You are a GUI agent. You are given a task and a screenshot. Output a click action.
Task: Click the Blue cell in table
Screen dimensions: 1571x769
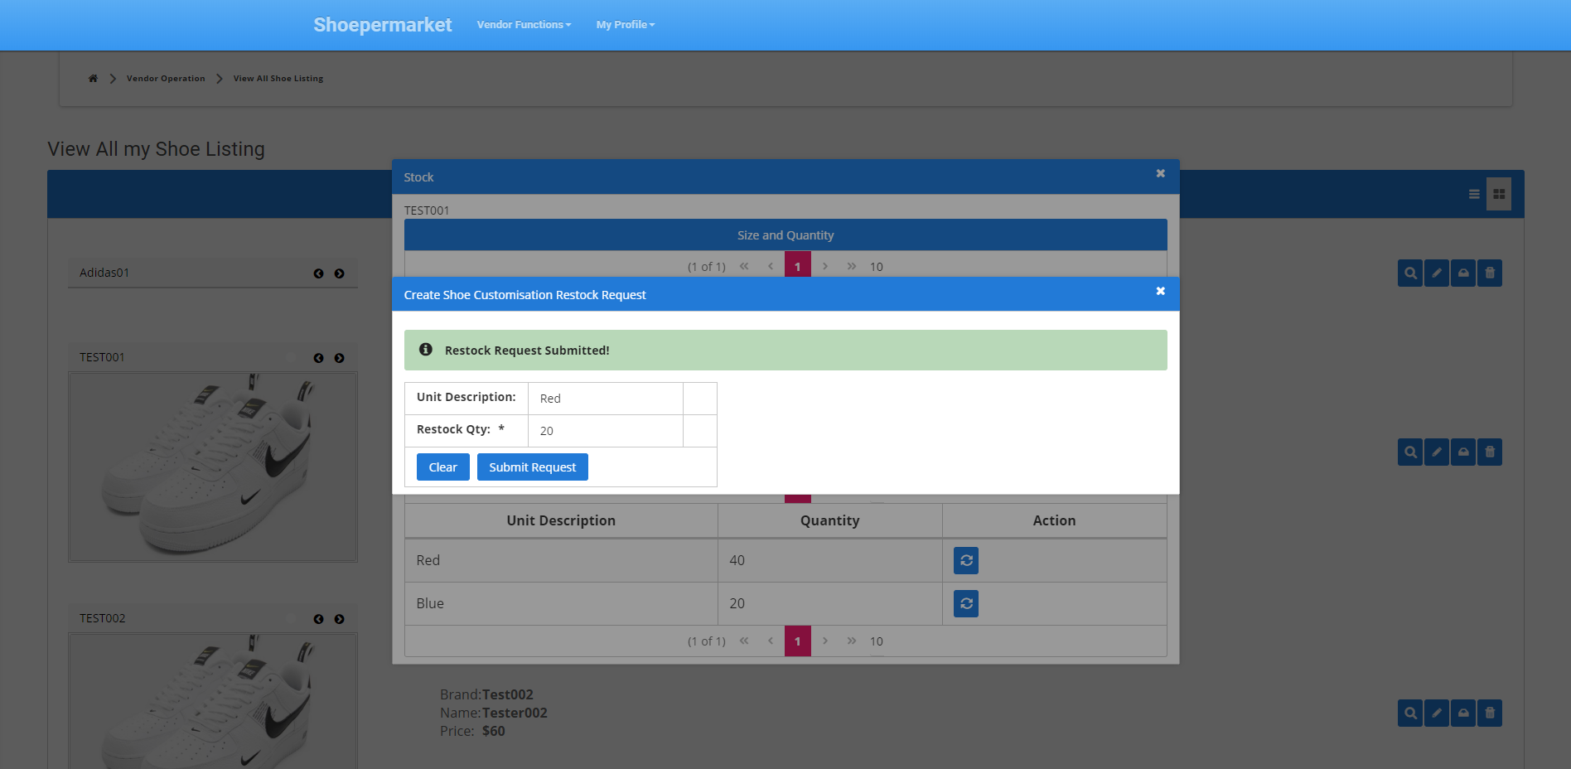click(561, 603)
